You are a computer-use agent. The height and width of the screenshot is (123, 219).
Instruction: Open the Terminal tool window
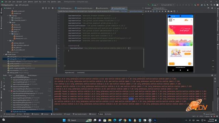pos(45,114)
